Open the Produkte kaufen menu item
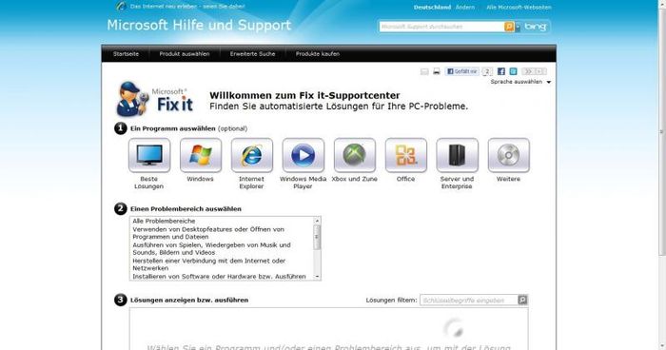The image size is (666, 350). (x=318, y=54)
